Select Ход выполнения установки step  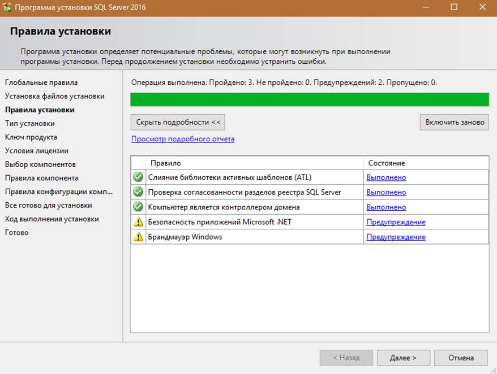pos(52,219)
